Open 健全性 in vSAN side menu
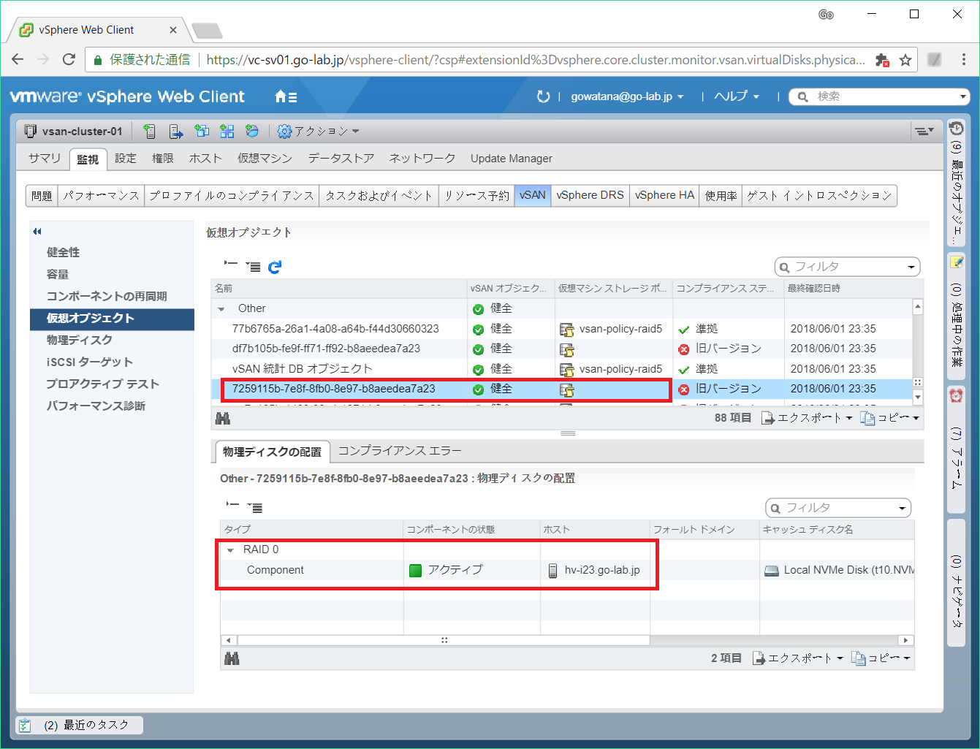Viewport: 980px width, 749px height. tap(64, 253)
